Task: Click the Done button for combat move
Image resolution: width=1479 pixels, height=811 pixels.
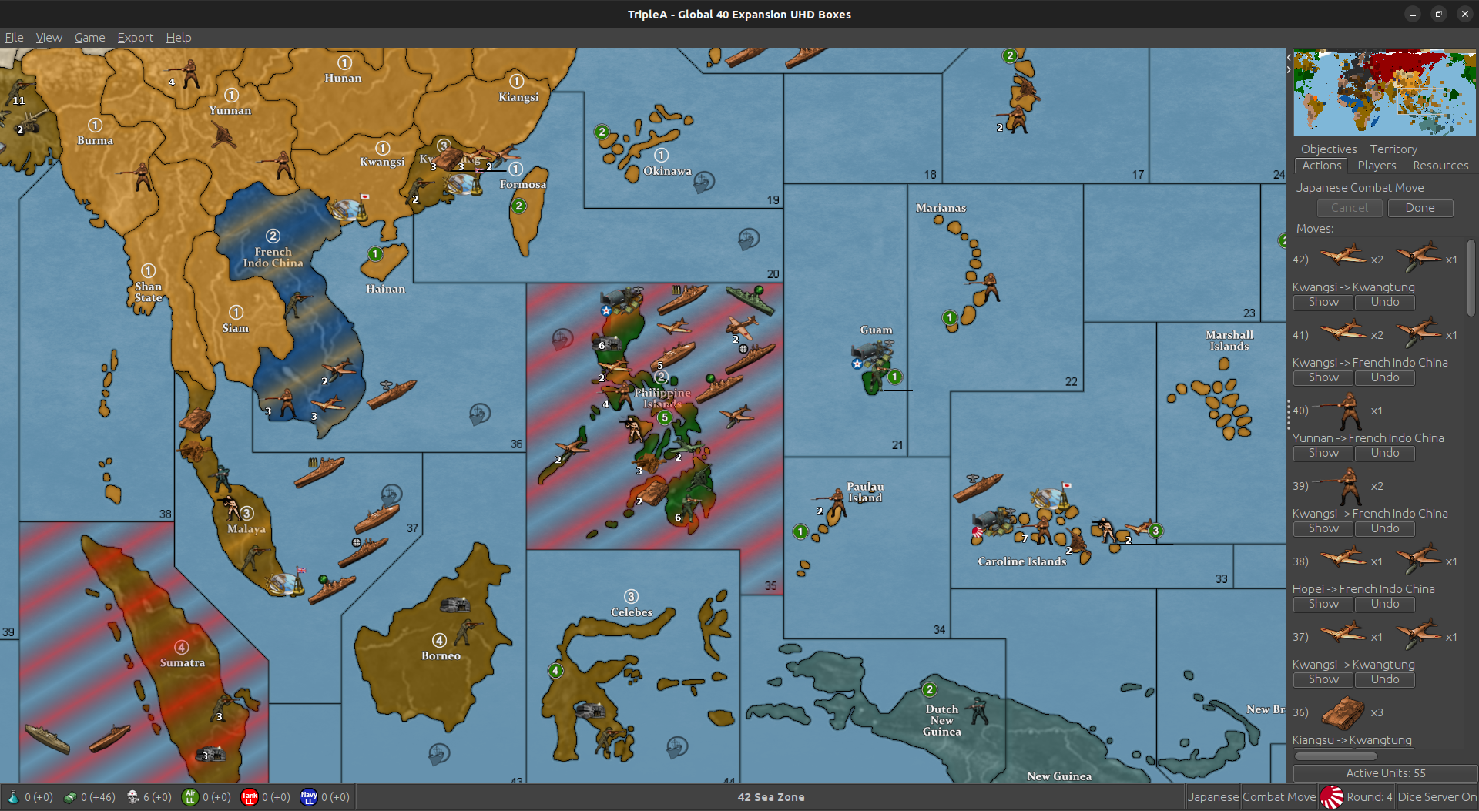Action: coord(1420,208)
